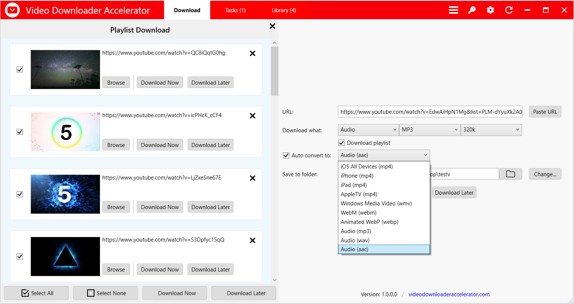The width and height of the screenshot is (574, 304).
Task: Expand the 320k quality dropdown
Action: pyautogui.click(x=491, y=130)
